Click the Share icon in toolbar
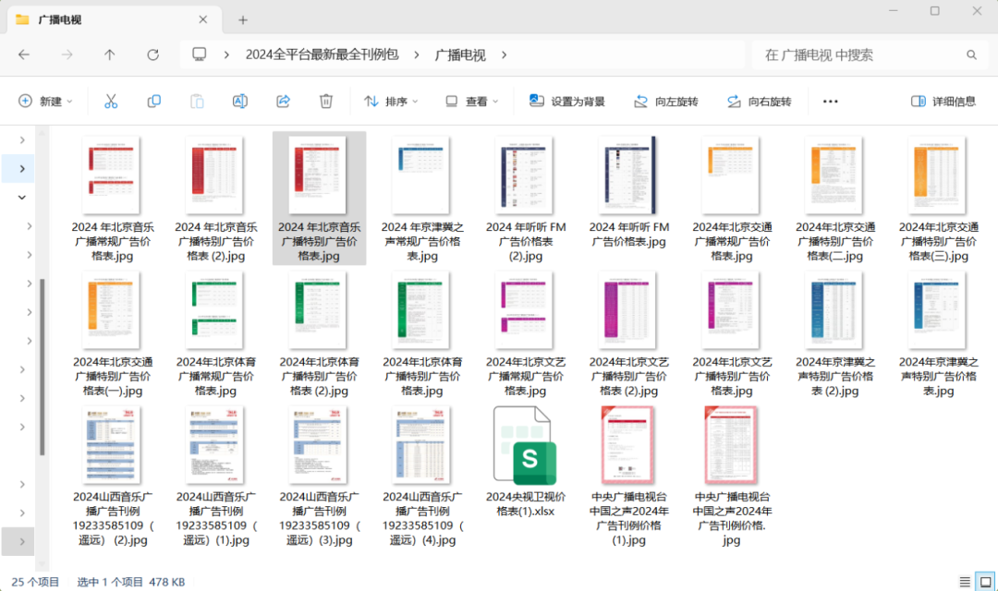The width and height of the screenshot is (998, 591). (x=284, y=102)
